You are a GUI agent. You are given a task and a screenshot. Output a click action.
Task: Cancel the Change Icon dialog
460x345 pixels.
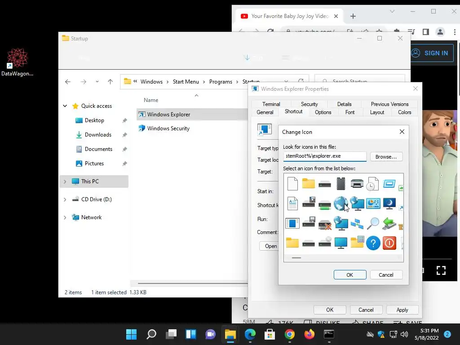386,275
